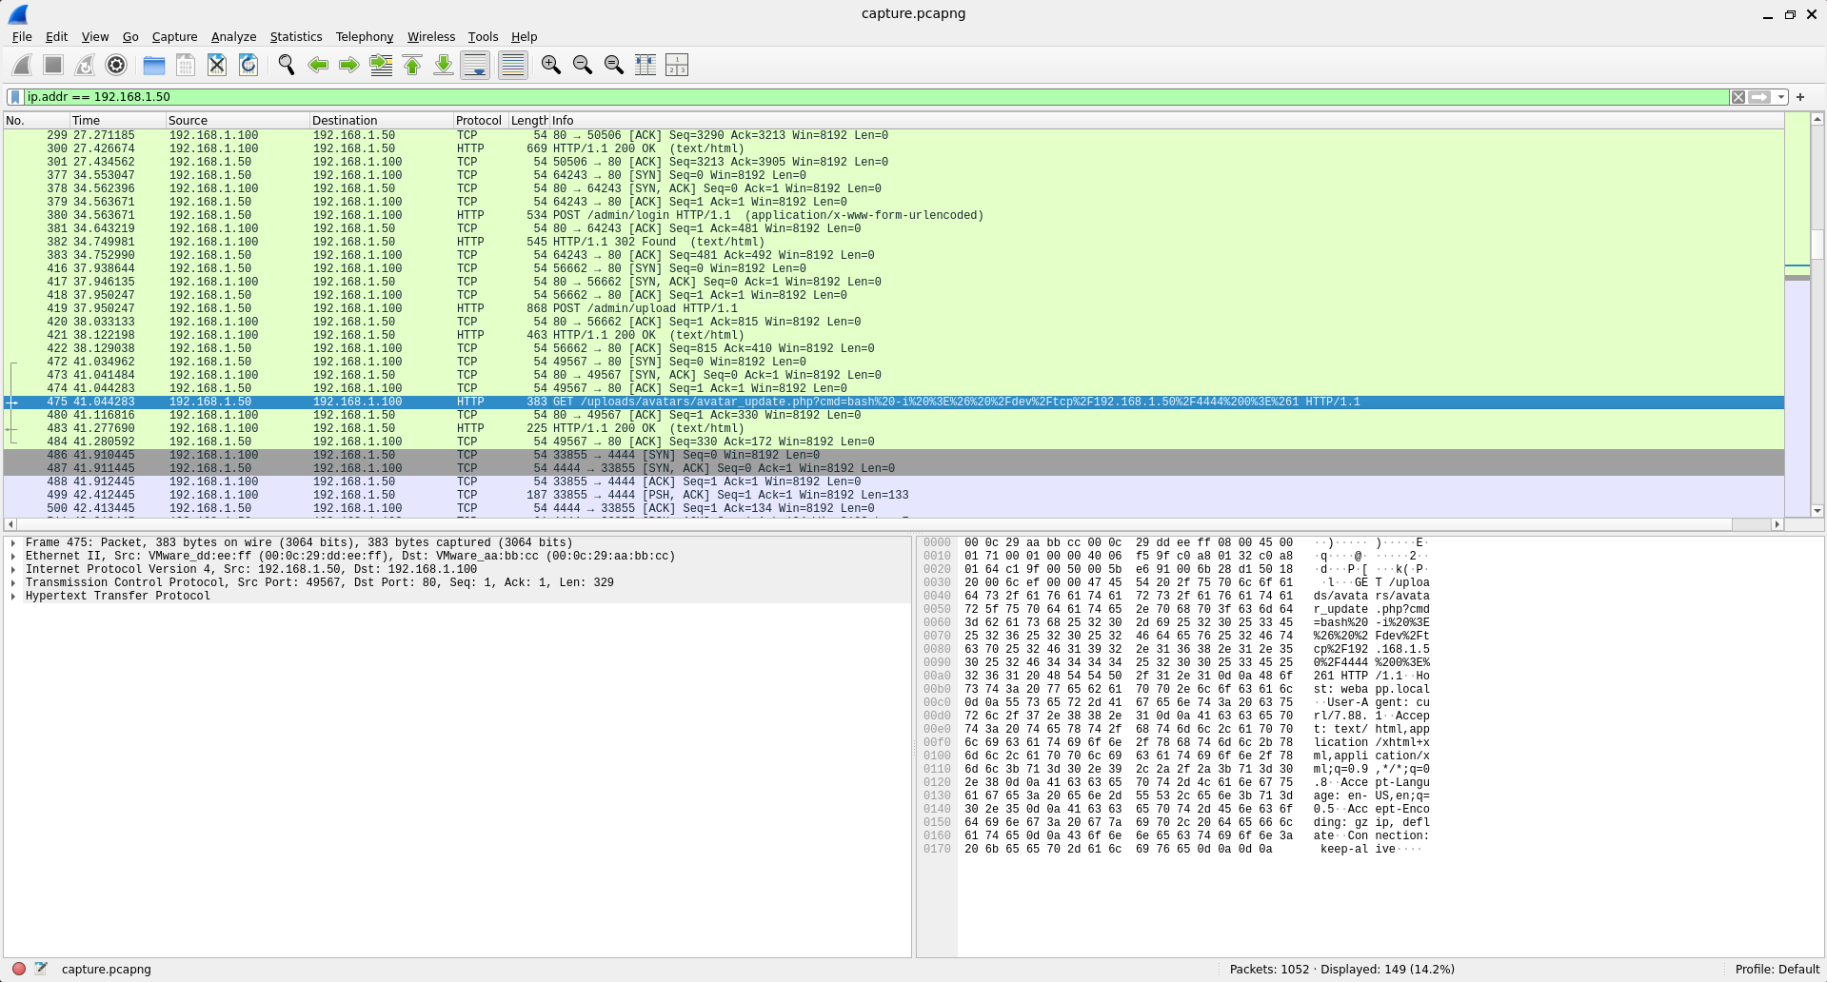This screenshot has width=1827, height=982.
Task: Click inside the ip.addr display filter field
Action: [x=876, y=97]
